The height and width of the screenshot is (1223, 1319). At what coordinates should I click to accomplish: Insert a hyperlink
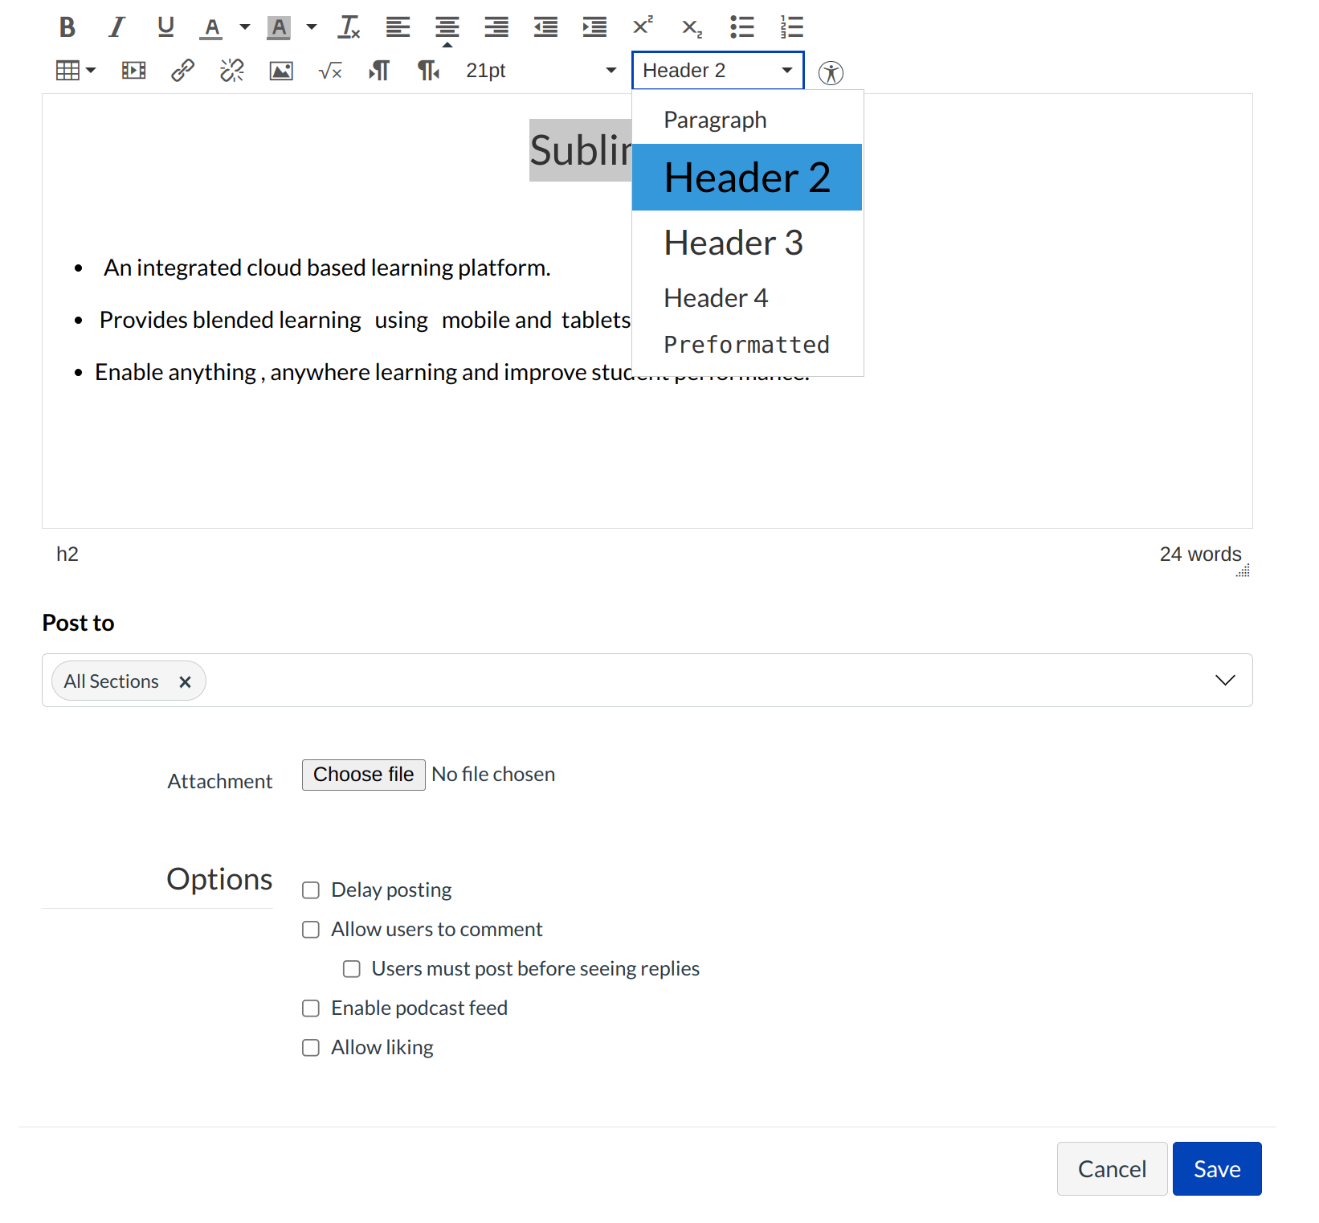click(x=182, y=71)
